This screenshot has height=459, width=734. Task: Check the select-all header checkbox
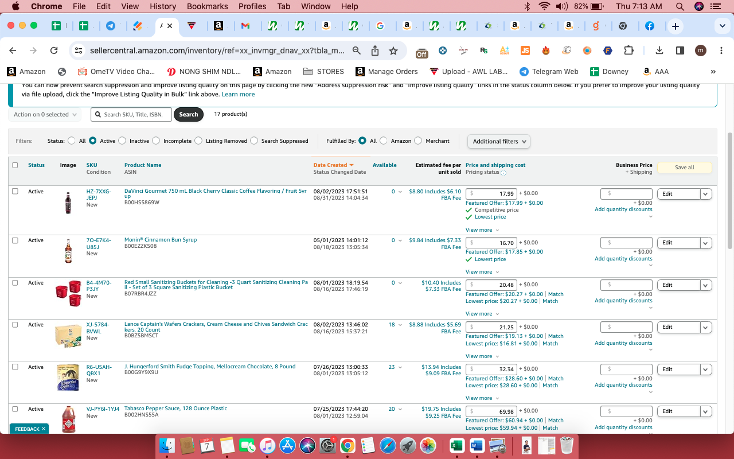pos(15,165)
